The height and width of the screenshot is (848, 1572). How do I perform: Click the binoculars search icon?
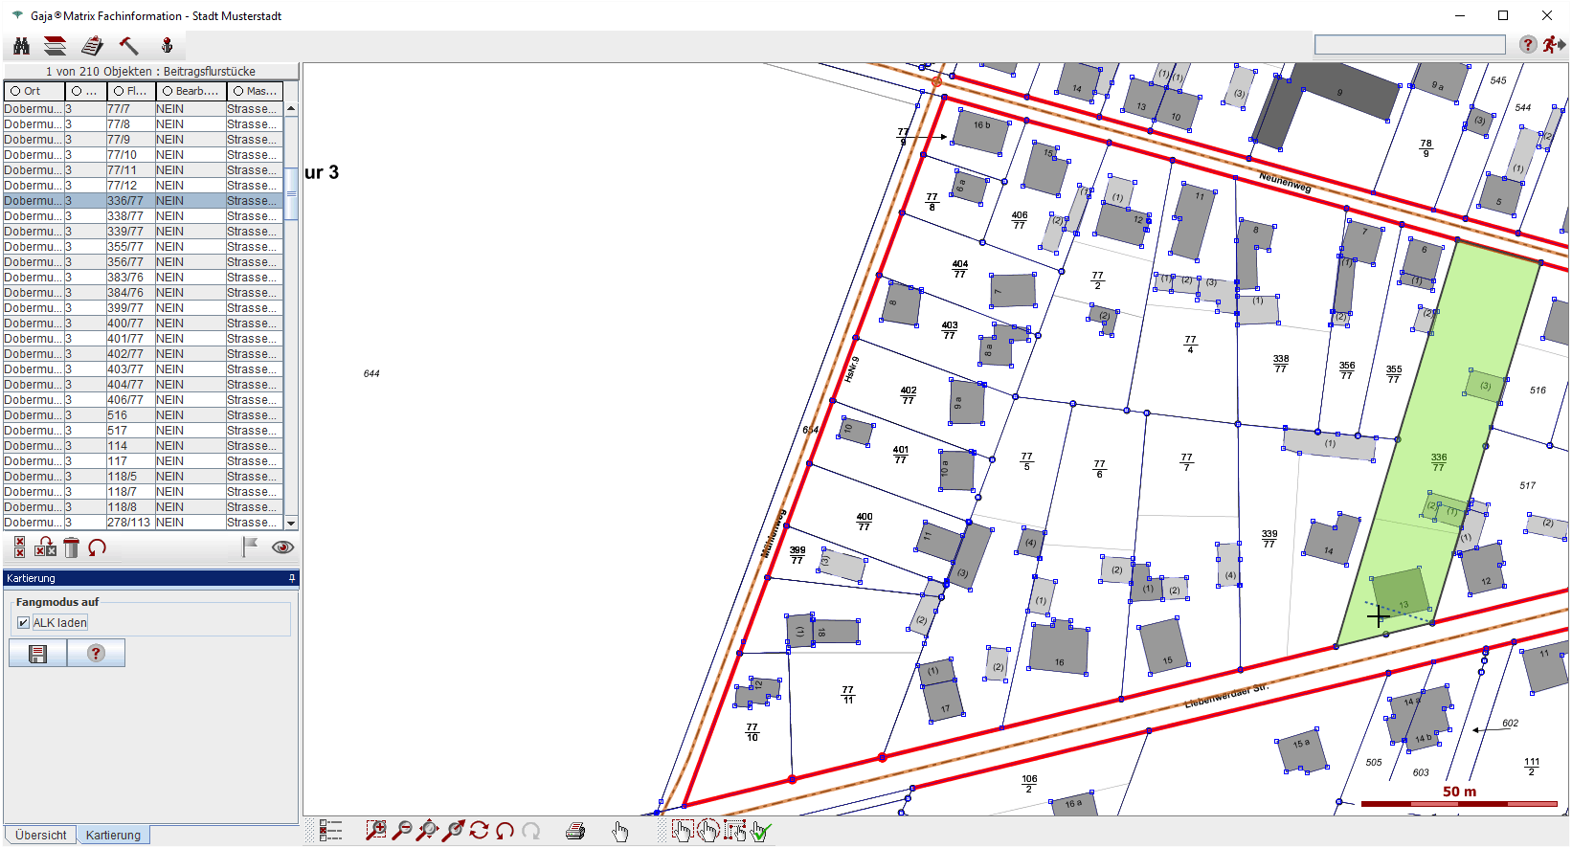click(x=21, y=46)
